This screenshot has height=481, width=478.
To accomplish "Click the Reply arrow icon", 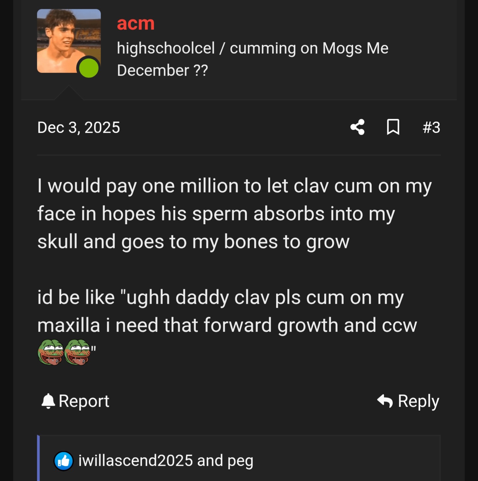I will click(x=385, y=401).
